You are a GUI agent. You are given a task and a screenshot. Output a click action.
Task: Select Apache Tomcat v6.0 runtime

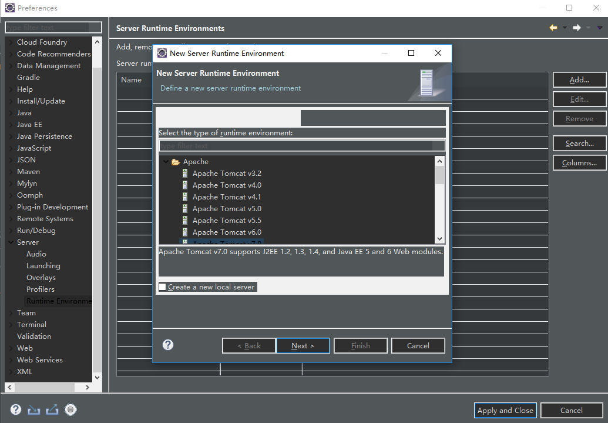[x=227, y=232]
